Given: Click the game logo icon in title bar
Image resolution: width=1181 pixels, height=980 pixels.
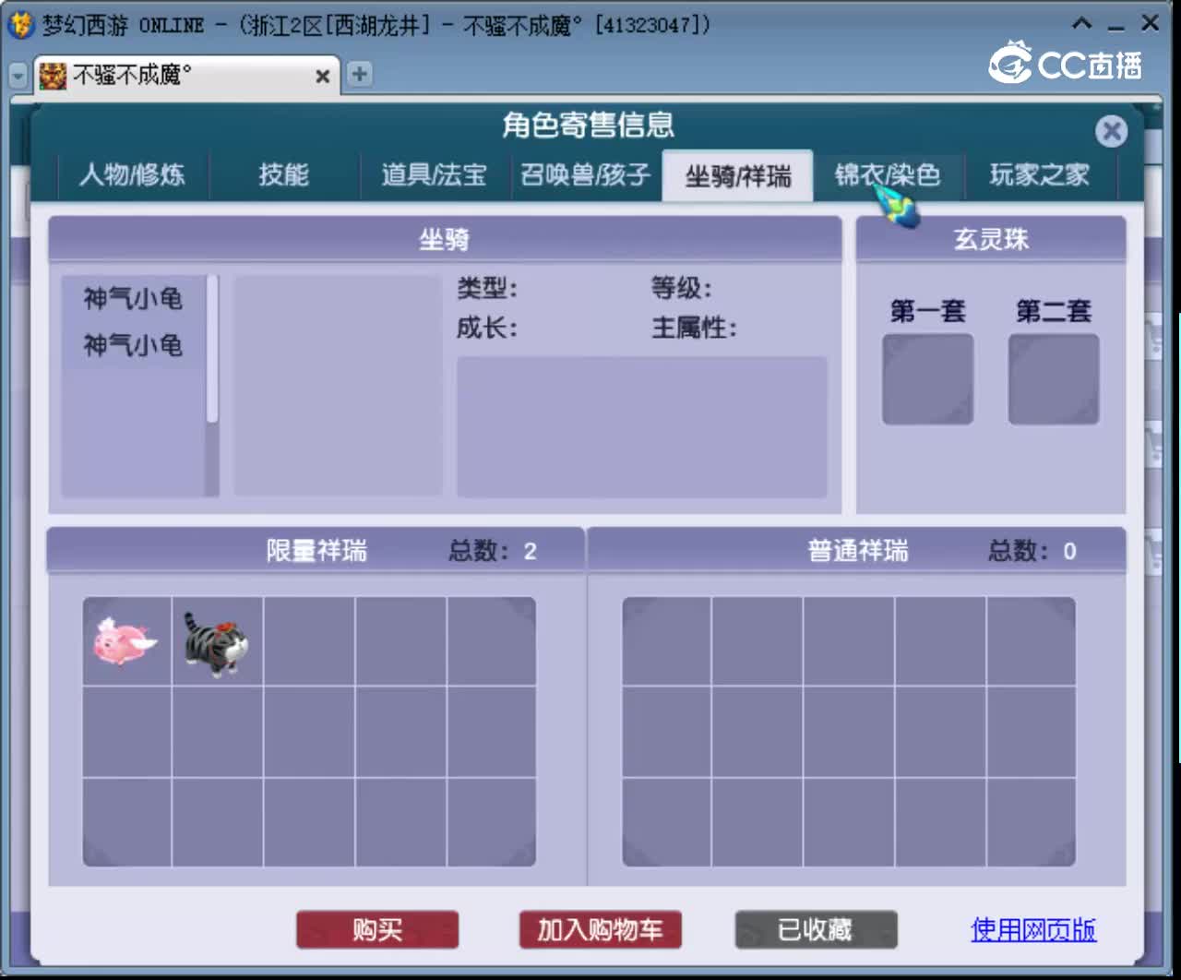Looking at the screenshot, I should point(19,24).
